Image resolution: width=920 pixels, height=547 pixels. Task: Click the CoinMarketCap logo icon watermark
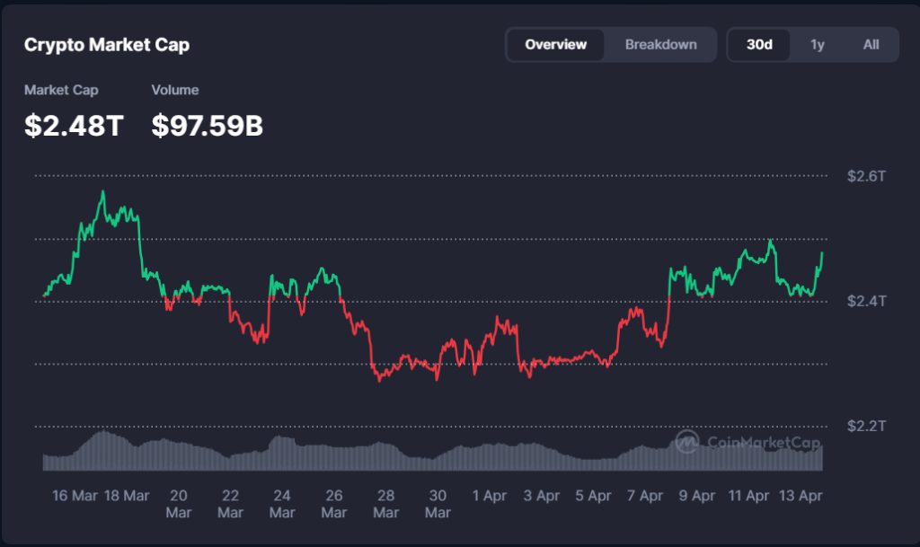click(687, 441)
